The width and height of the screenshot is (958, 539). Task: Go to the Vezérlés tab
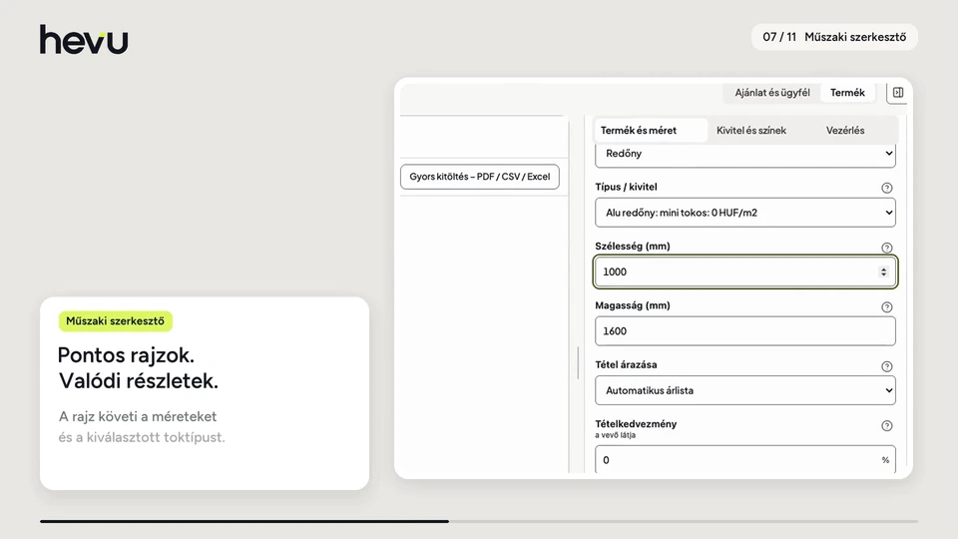pos(845,130)
